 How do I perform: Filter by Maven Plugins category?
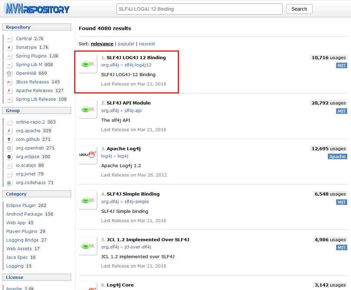click(22, 231)
